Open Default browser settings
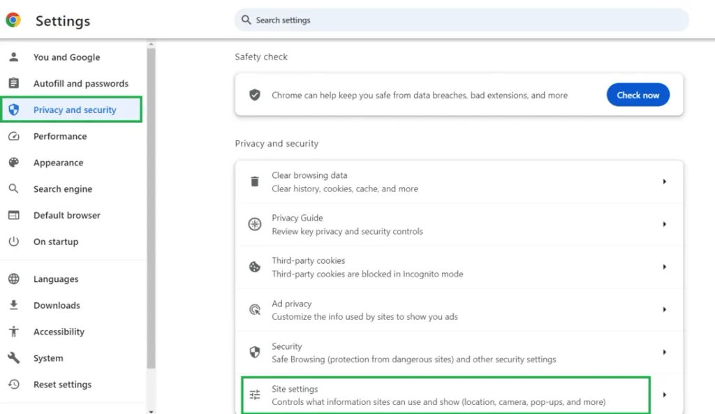The image size is (715, 414). pos(72,215)
